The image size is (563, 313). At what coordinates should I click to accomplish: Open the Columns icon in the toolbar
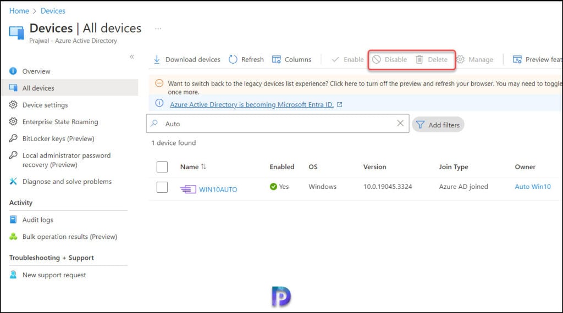[x=276, y=59]
